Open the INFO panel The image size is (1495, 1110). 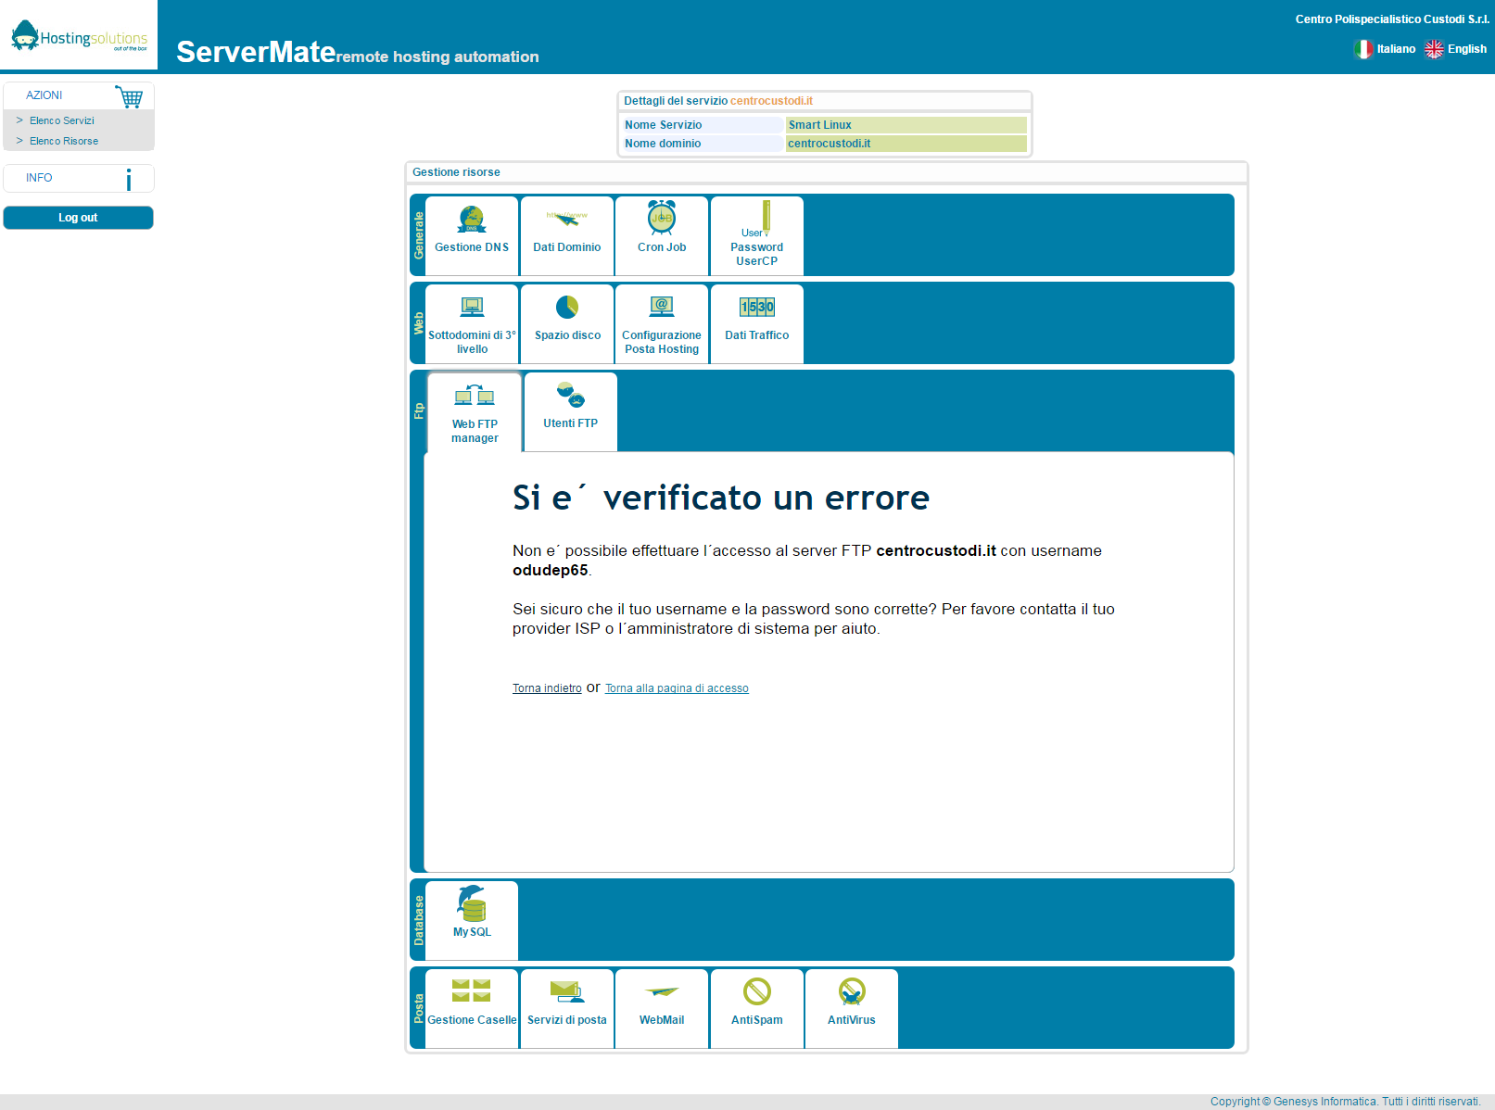79,178
